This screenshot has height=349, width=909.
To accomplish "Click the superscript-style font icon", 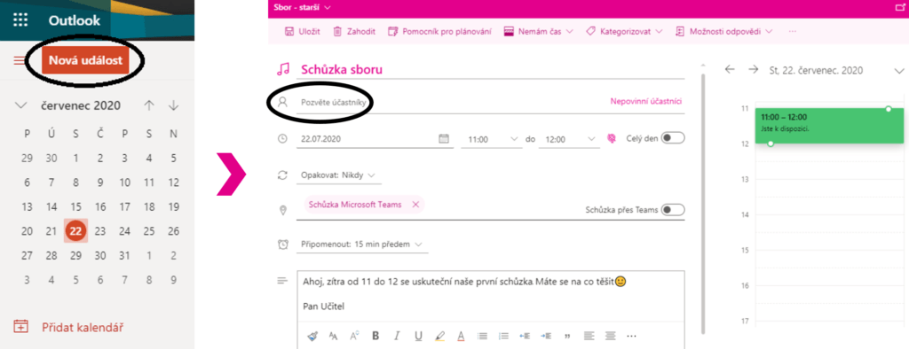I will [354, 336].
